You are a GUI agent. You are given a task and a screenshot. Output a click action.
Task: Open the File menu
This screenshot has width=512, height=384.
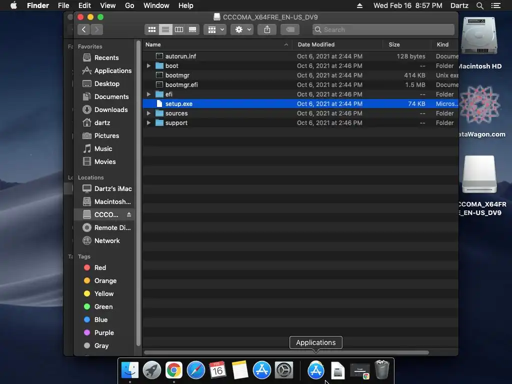coord(63,5)
